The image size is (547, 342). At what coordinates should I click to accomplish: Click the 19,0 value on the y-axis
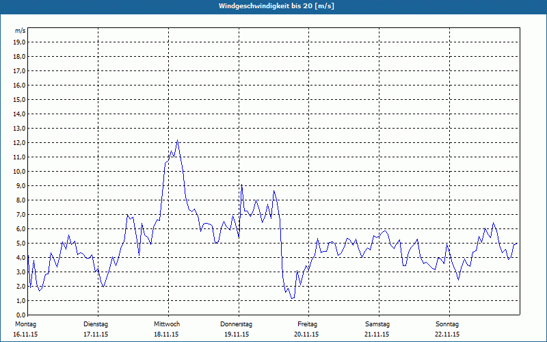coord(20,42)
